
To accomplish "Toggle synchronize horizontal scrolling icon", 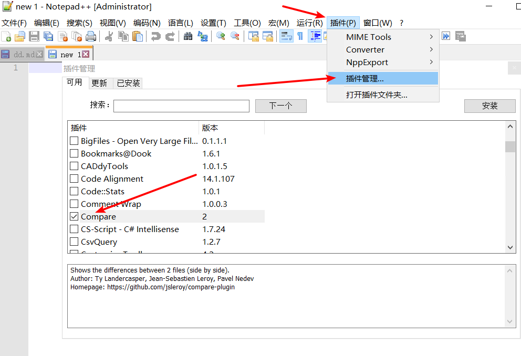I will (267, 36).
